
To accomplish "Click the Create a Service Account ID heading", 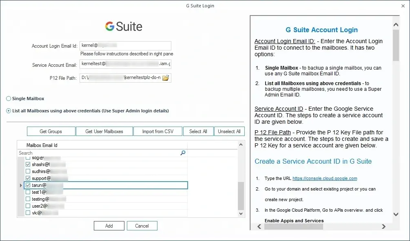I will pos(313,162).
